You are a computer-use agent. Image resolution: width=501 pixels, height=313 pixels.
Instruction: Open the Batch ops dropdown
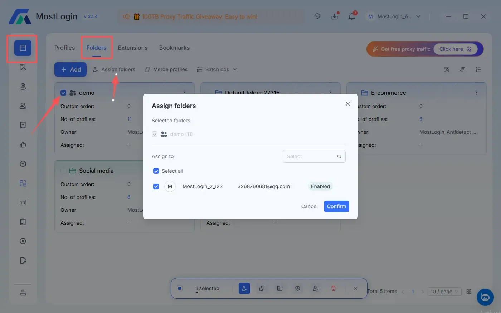click(217, 69)
